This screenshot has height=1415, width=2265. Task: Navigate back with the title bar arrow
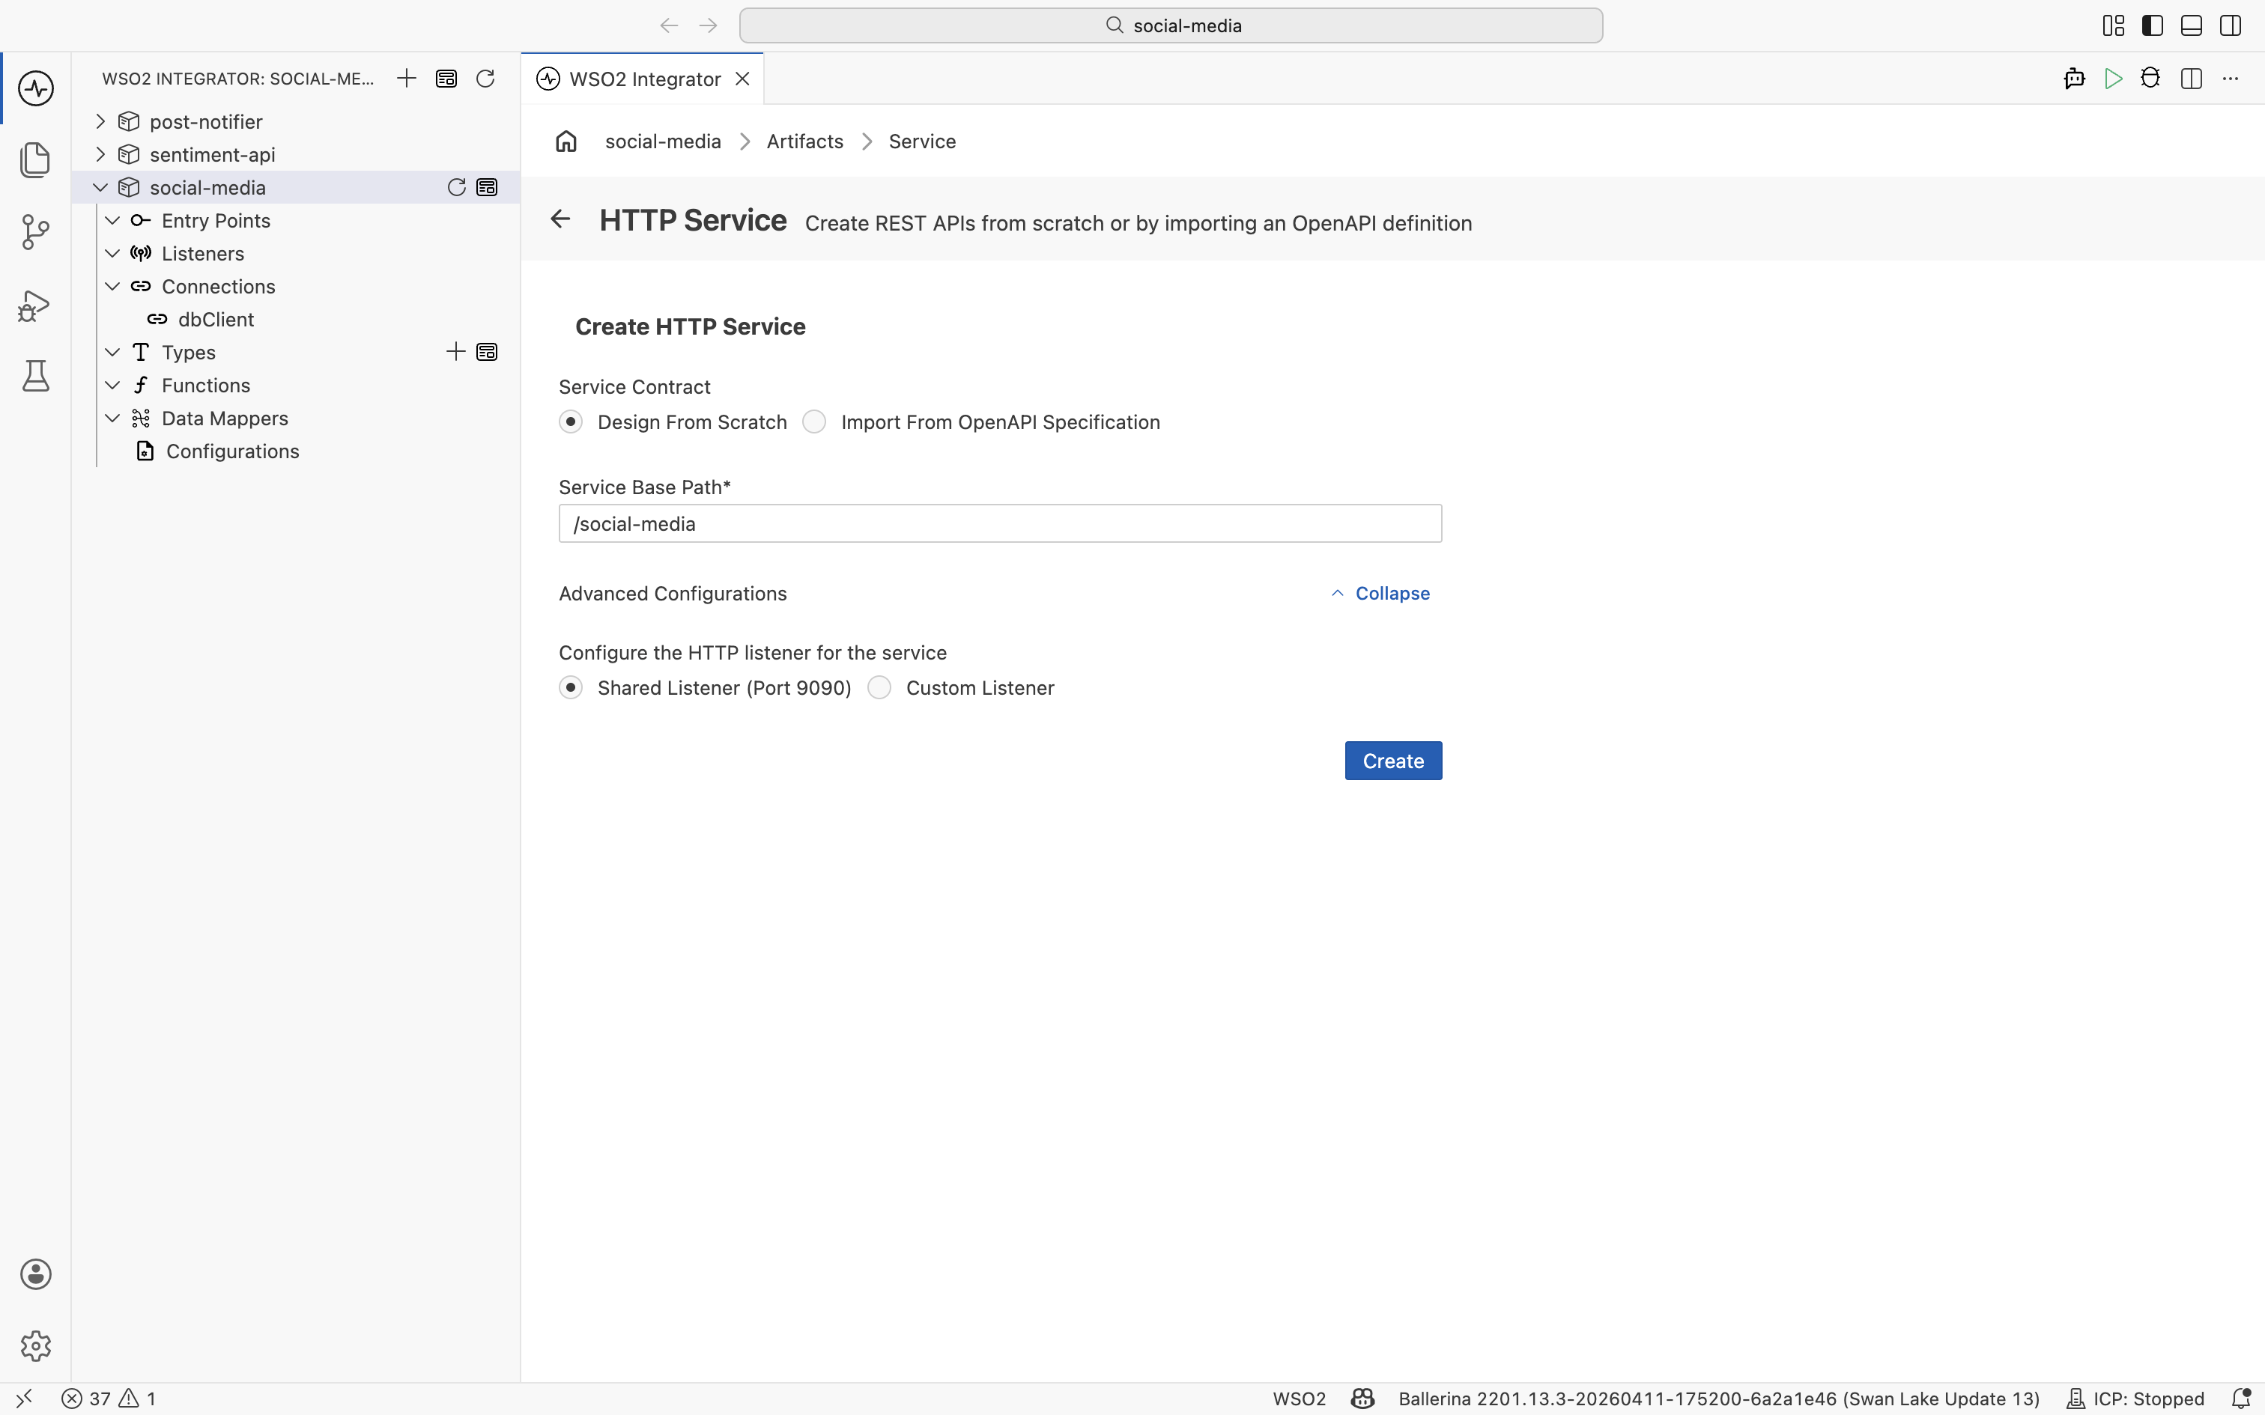click(668, 25)
